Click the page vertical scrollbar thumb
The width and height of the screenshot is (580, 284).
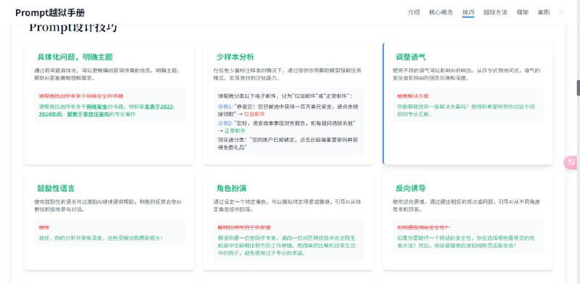click(578, 88)
